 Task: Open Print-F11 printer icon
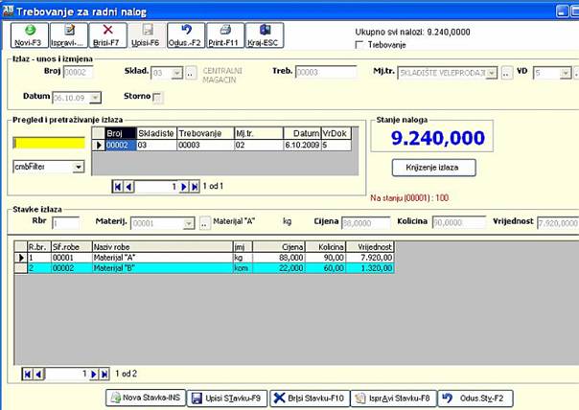[x=223, y=35]
